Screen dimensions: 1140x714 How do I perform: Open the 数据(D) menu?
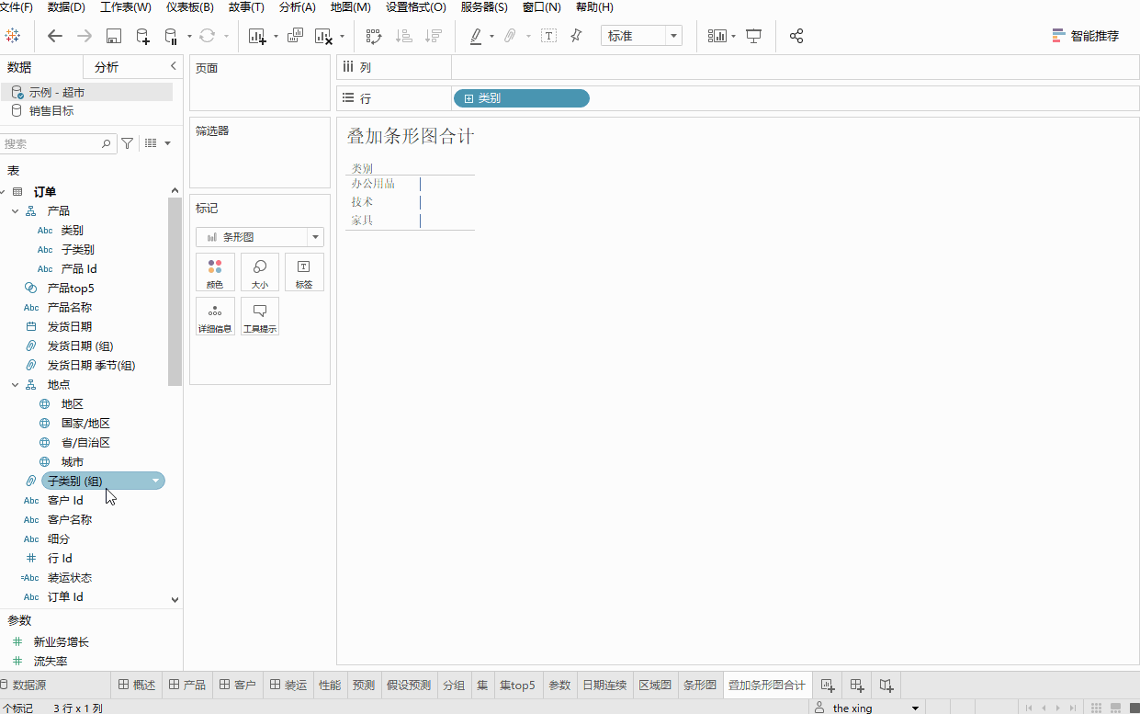click(66, 7)
